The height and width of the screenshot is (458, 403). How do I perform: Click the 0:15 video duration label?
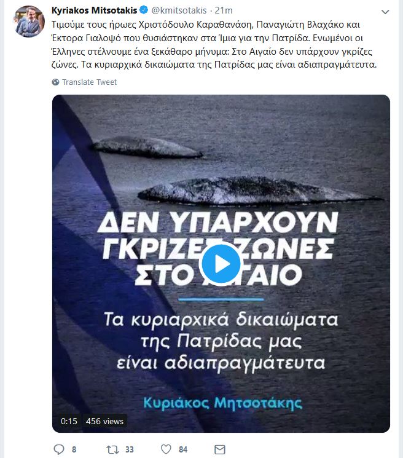pyautogui.click(x=69, y=421)
